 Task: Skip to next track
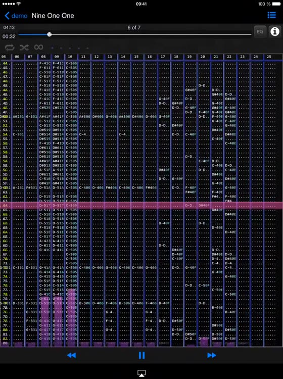[211, 355]
